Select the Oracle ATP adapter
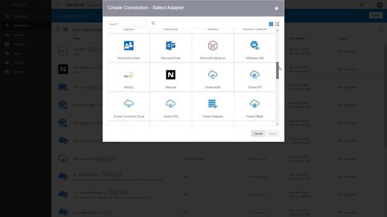The height and width of the screenshot is (217, 387). pyautogui.click(x=255, y=77)
